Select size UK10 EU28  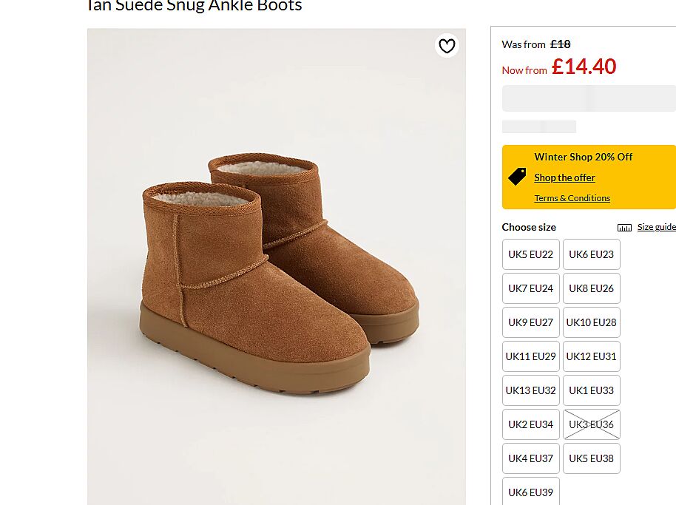click(591, 322)
